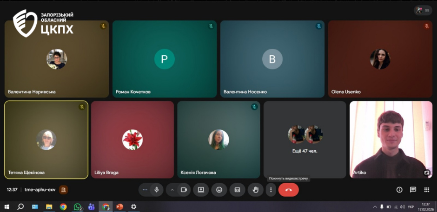Click the tile showing 47 more participants
Viewport: 437px width, 212px height.
coord(305,140)
